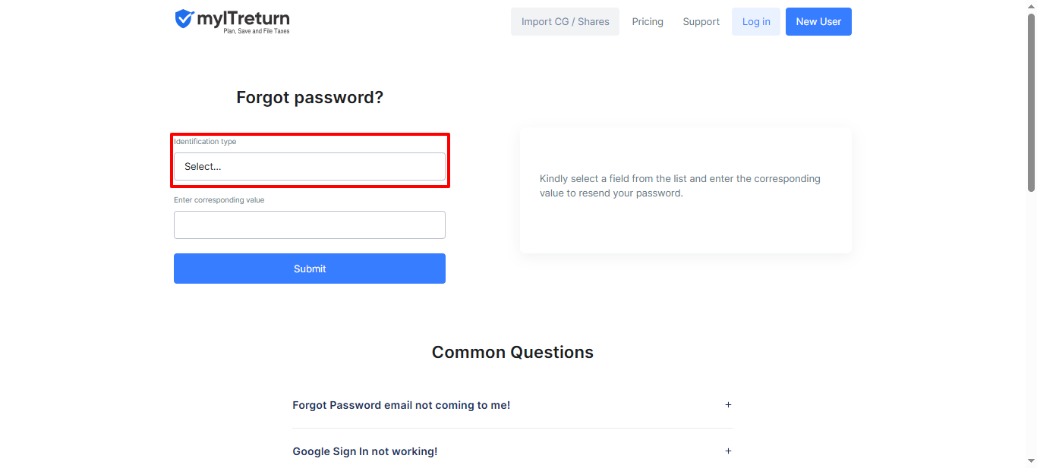Click the New User button

click(818, 22)
